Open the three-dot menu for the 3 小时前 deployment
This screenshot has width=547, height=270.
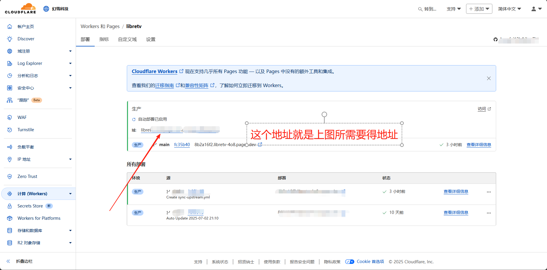(489, 192)
